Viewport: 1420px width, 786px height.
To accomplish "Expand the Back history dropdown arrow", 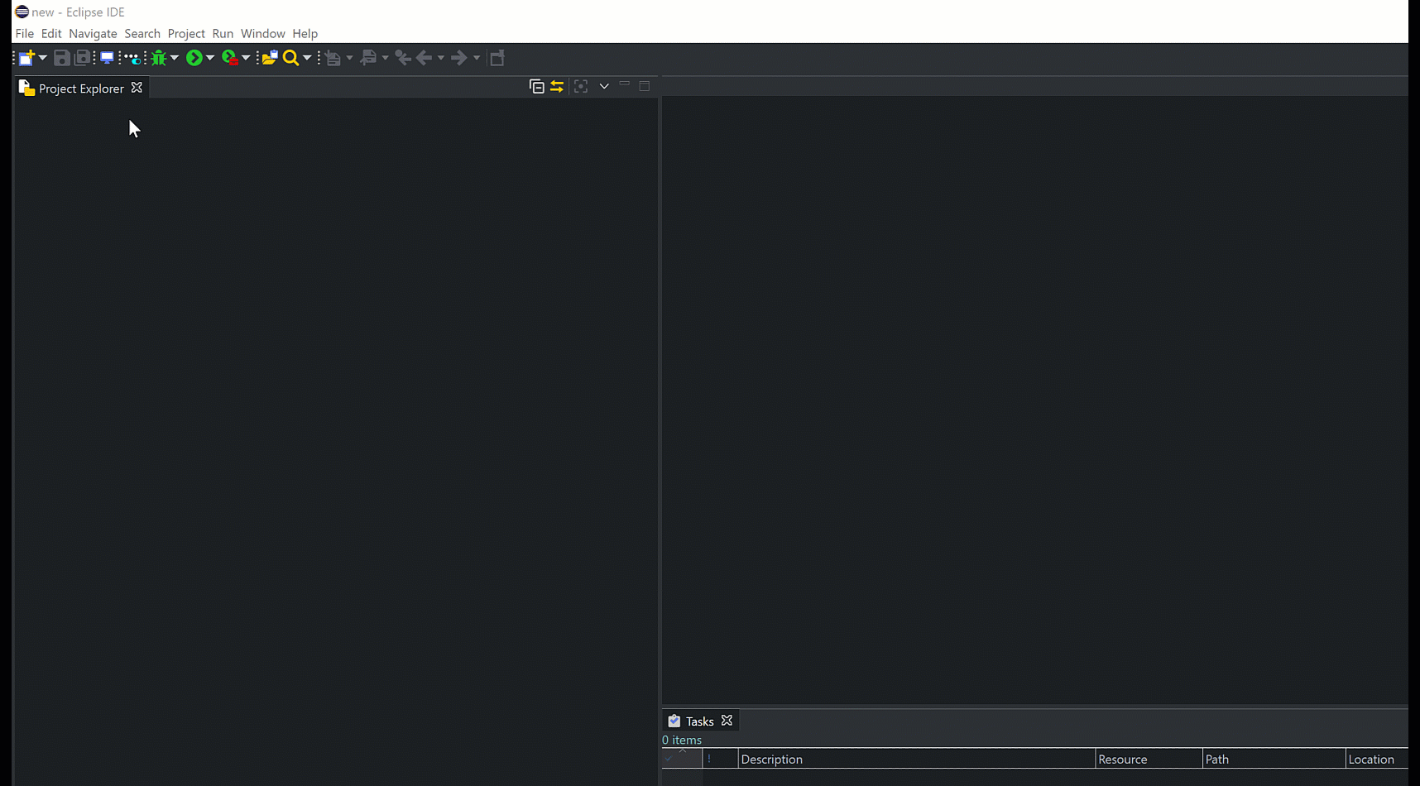I will click(x=441, y=58).
